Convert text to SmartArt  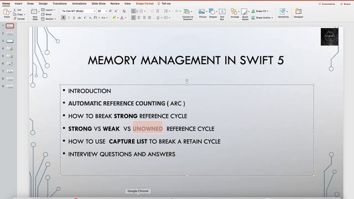coord(188,14)
